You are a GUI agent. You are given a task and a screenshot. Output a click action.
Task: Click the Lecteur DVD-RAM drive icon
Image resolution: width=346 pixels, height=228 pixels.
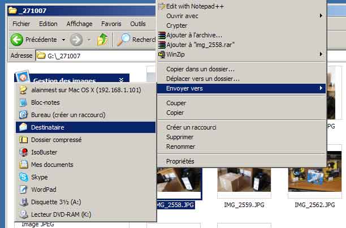point(23,214)
